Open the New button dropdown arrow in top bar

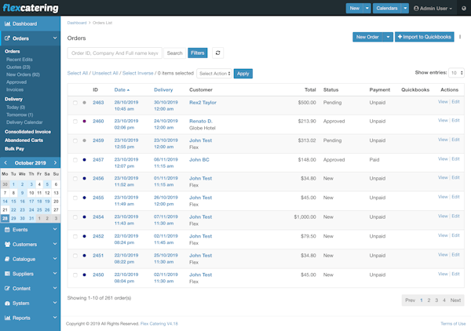tap(367, 9)
